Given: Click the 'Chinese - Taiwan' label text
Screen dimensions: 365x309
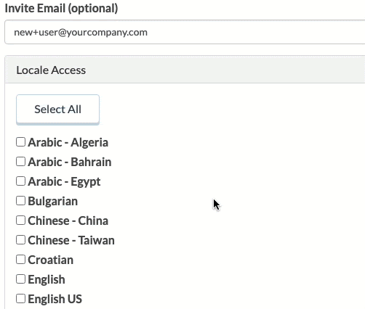Looking at the screenshot, I should (x=71, y=240).
